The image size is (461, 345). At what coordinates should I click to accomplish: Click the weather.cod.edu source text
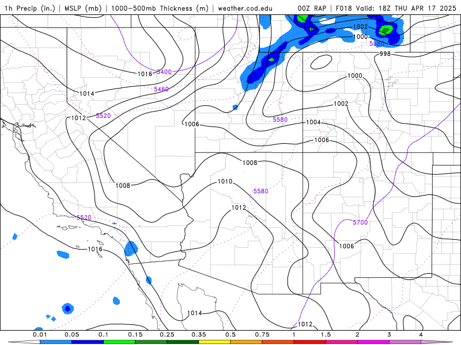pyautogui.click(x=245, y=8)
